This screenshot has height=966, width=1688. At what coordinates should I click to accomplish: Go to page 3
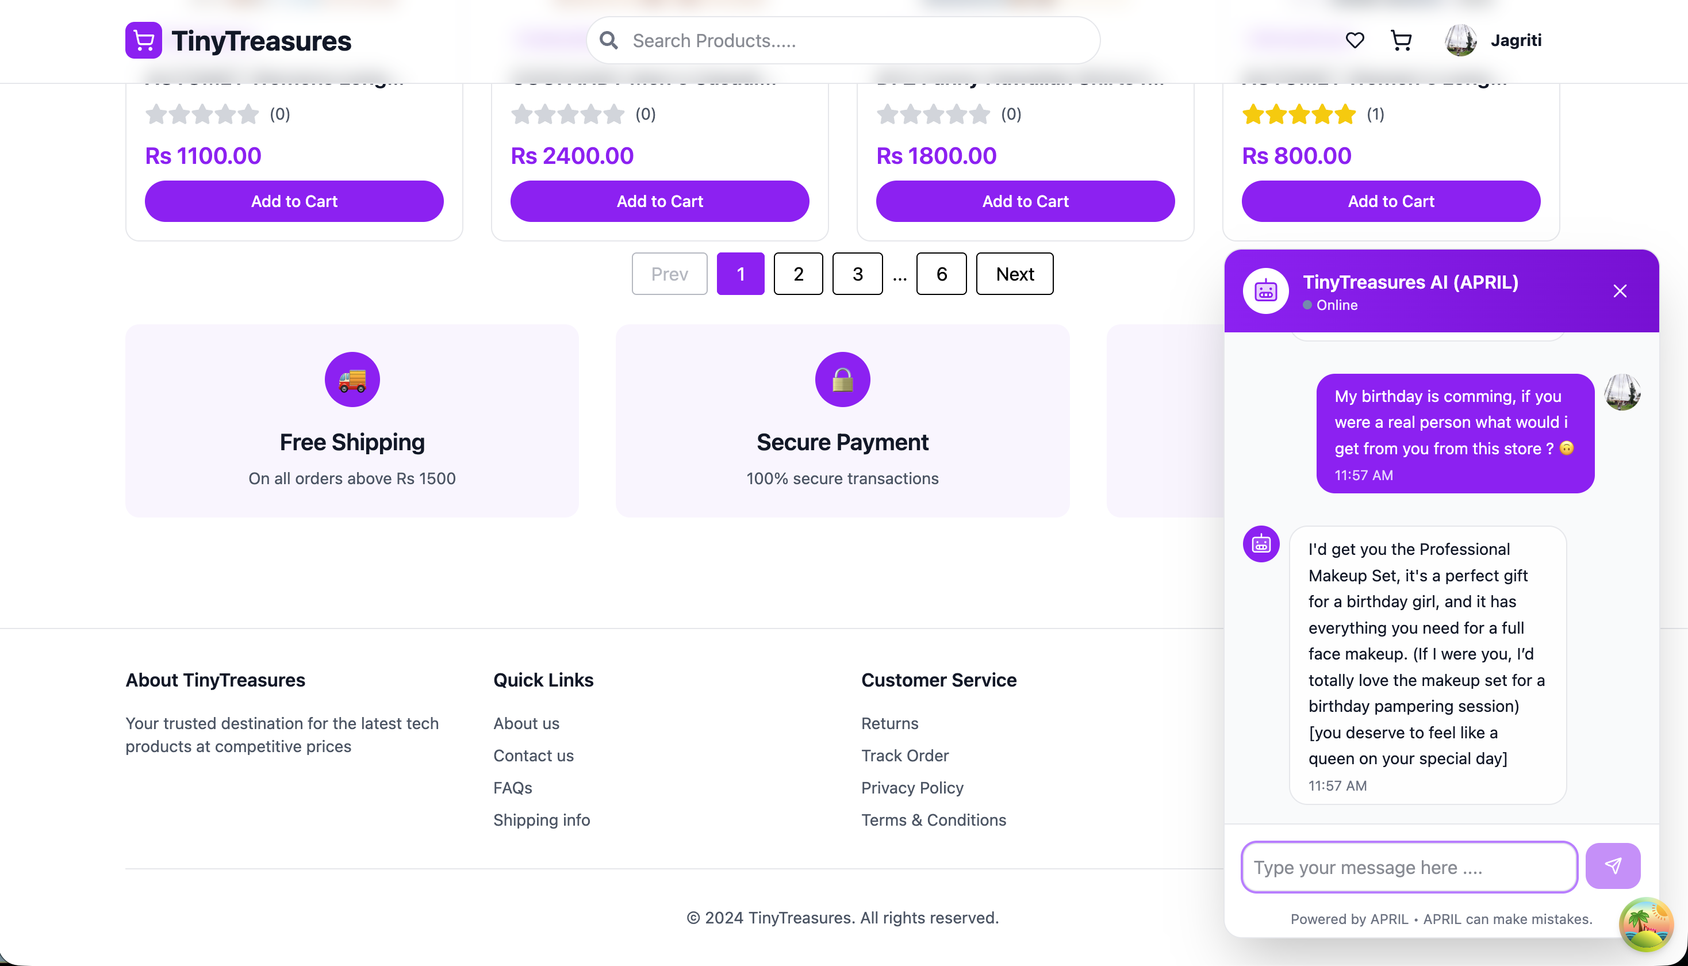point(858,273)
